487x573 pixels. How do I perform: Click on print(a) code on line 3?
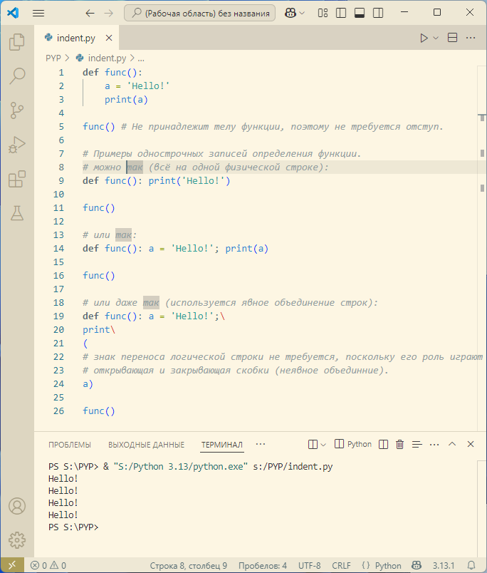tap(126, 99)
